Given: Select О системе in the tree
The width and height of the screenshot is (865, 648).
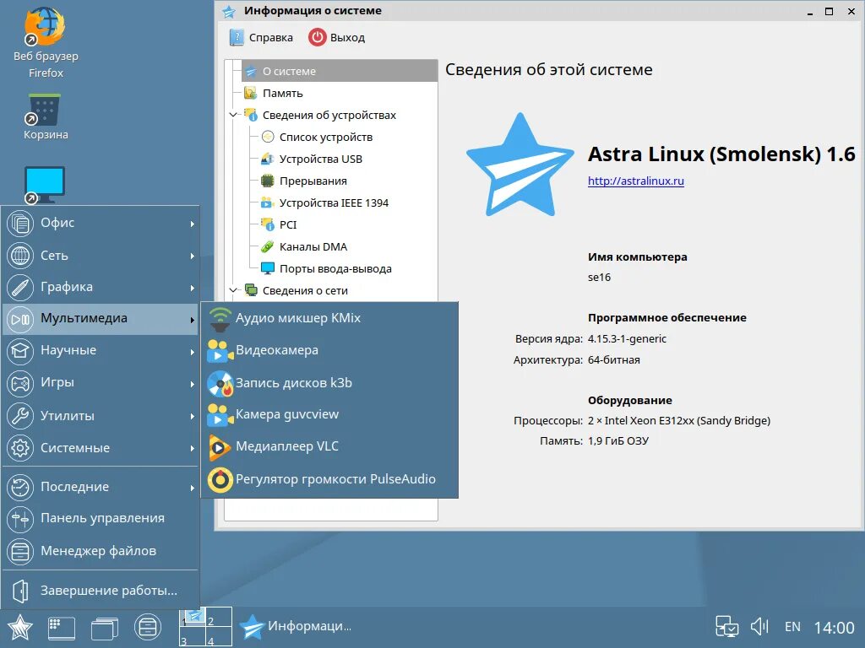Looking at the screenshot, I should point(340,71).
